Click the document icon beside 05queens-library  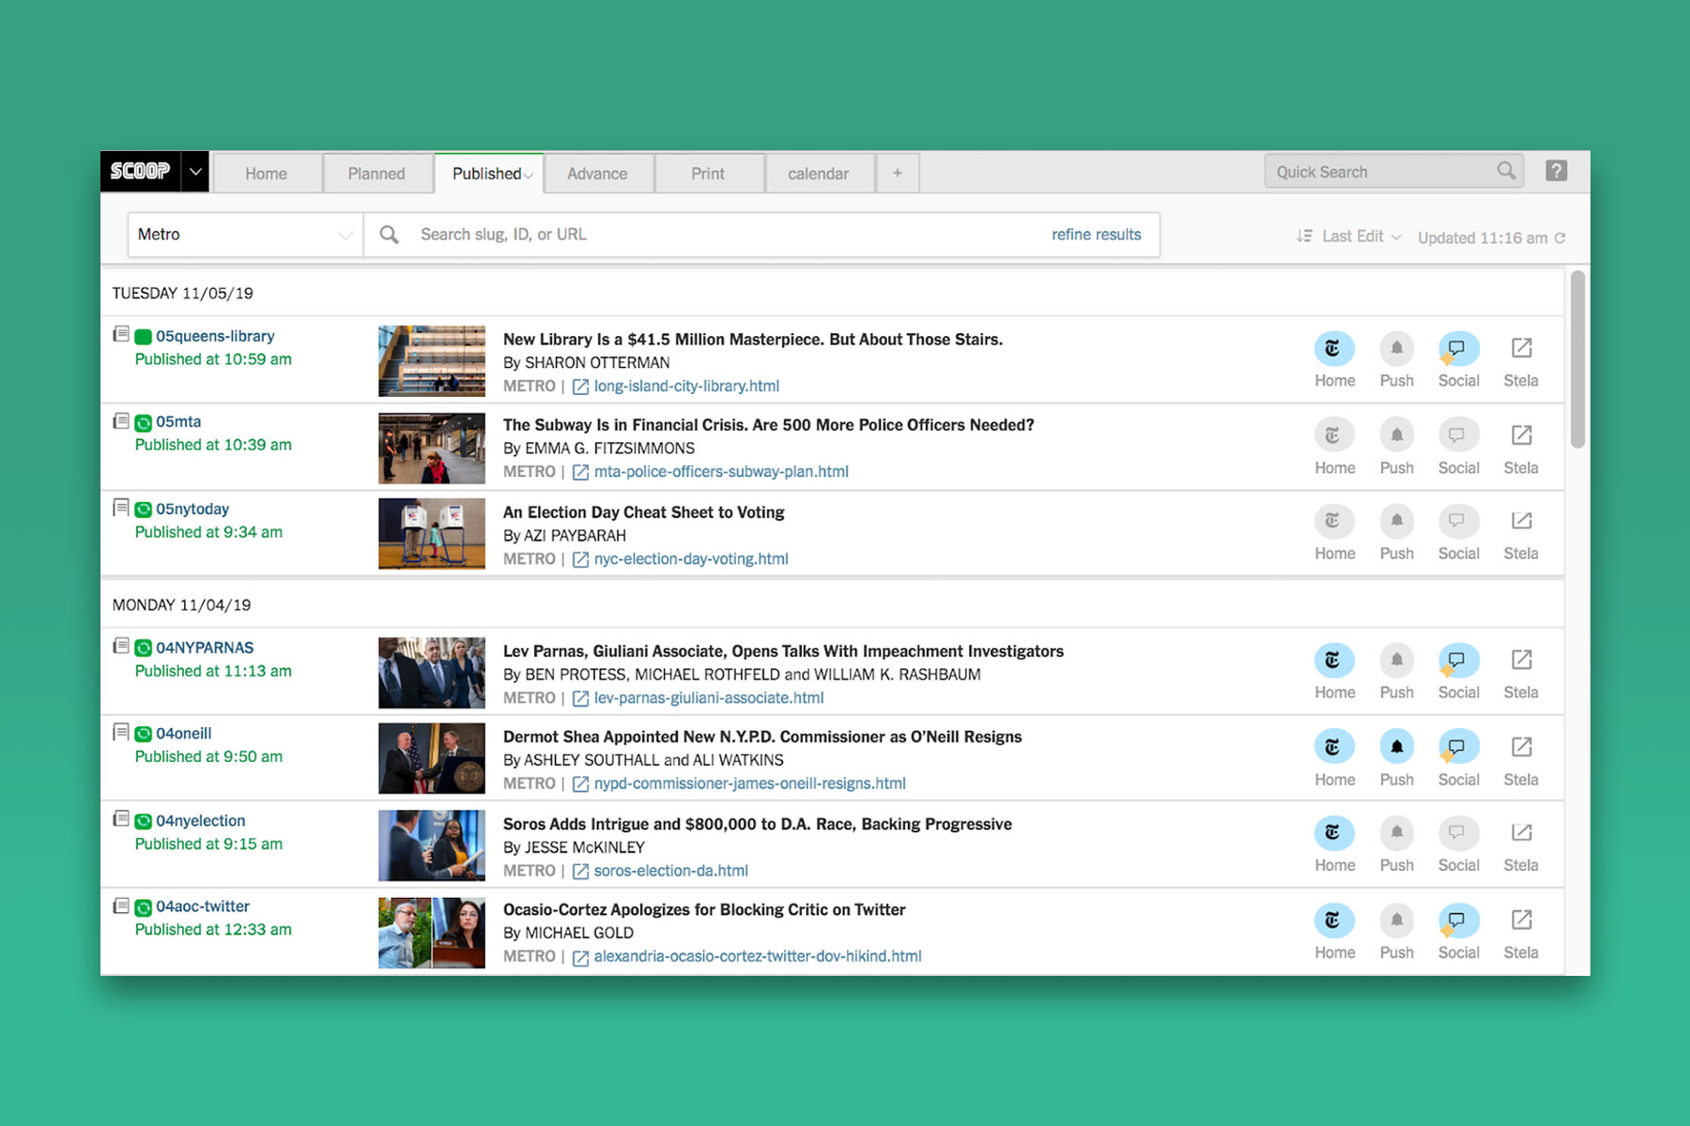point(120,334)
